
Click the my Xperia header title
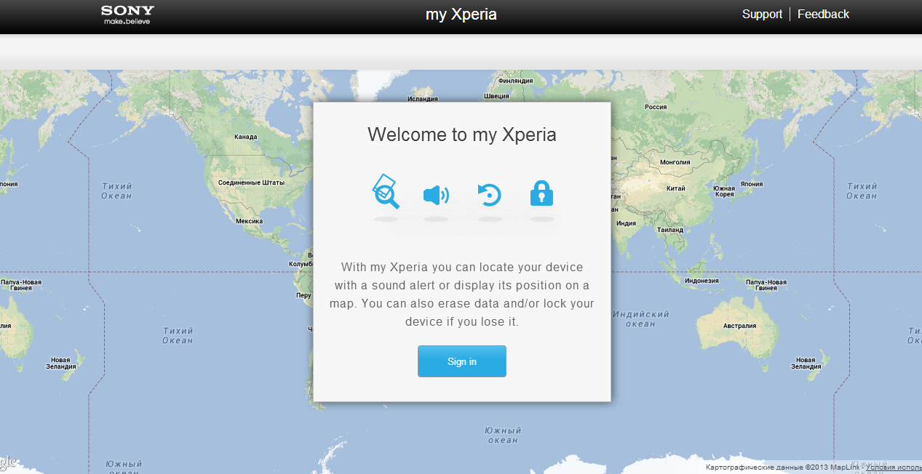461,14
